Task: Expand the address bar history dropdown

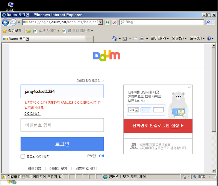Action: [100, 22]
